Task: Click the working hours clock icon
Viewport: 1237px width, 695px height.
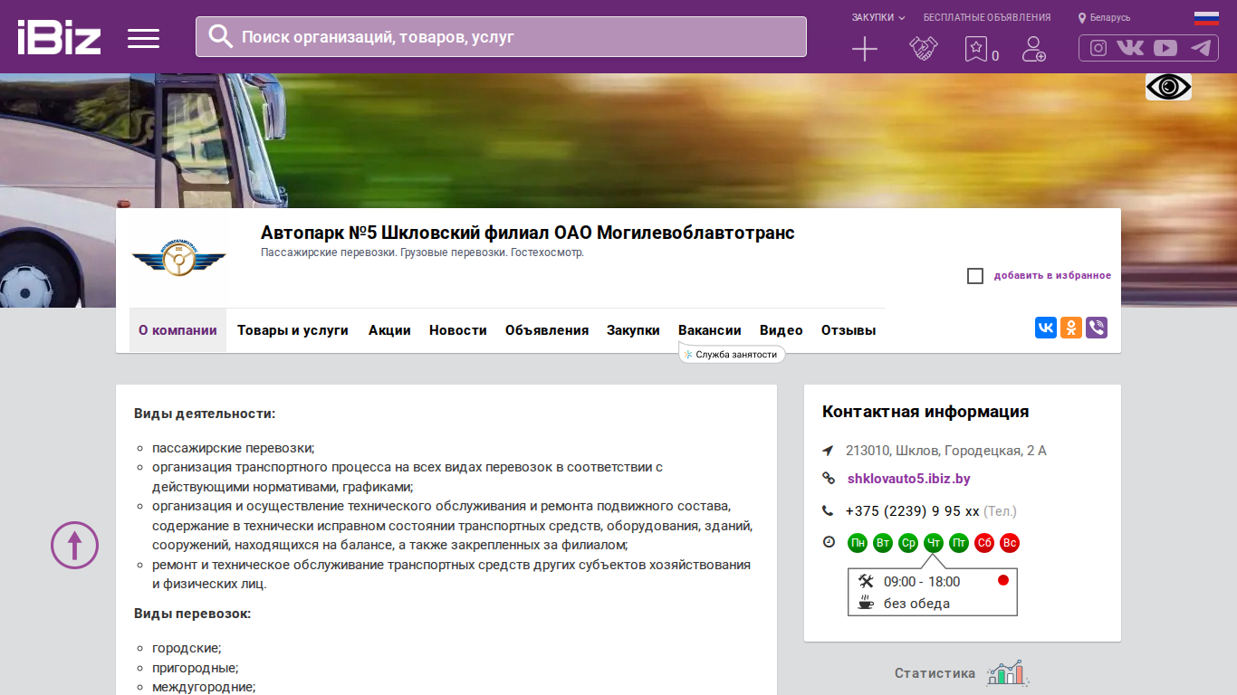Action: (829, 542)
